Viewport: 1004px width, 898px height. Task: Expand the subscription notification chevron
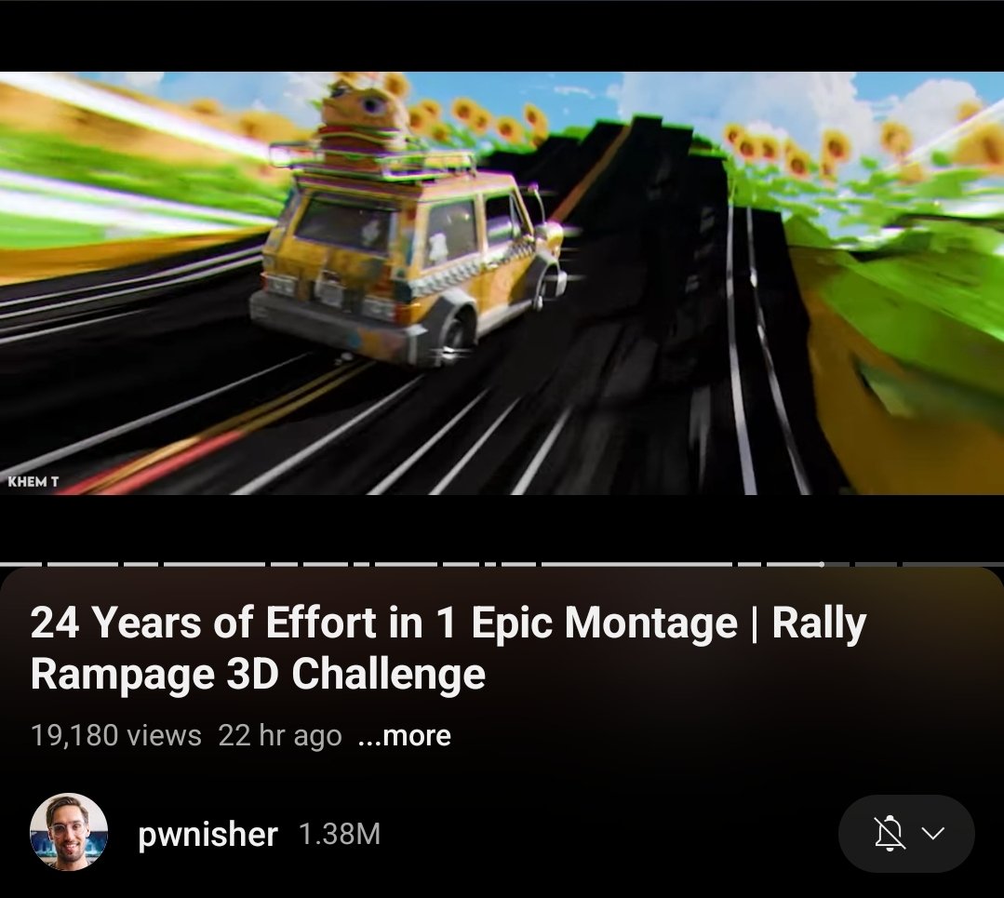(933, 833)
